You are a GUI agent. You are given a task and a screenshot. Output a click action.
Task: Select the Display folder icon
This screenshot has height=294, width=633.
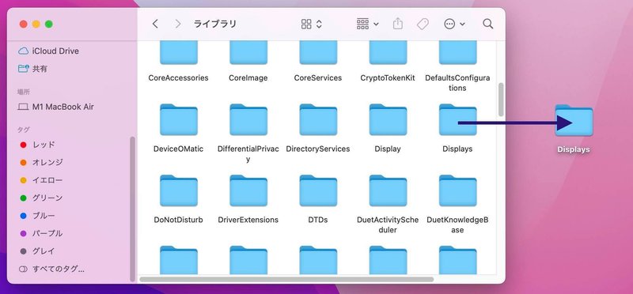pos(388,120)
